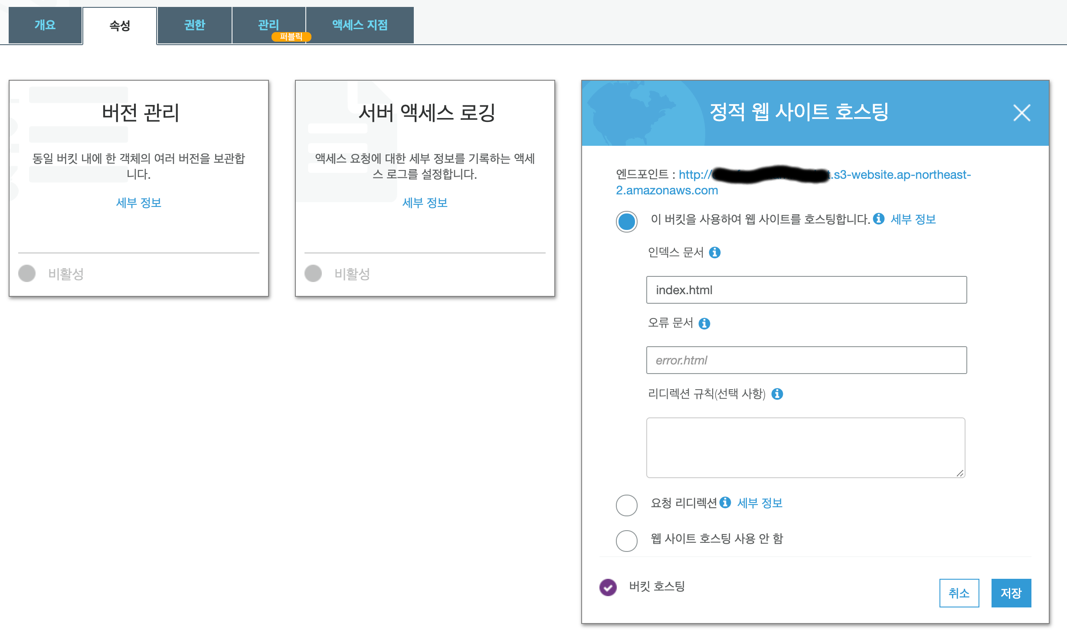This screenshot has height=630, width=1067.
Task: Open the 개요 tab
Action: point(45,25)
